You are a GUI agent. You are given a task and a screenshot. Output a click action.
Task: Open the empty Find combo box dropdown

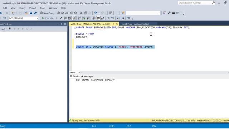point(159,13)
